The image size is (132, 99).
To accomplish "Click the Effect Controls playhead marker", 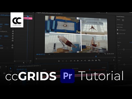I will pos(28,16).
